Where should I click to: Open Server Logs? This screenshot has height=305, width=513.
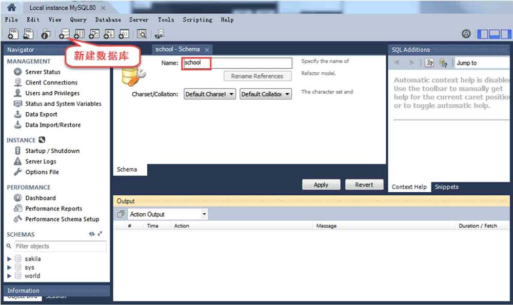41,161
